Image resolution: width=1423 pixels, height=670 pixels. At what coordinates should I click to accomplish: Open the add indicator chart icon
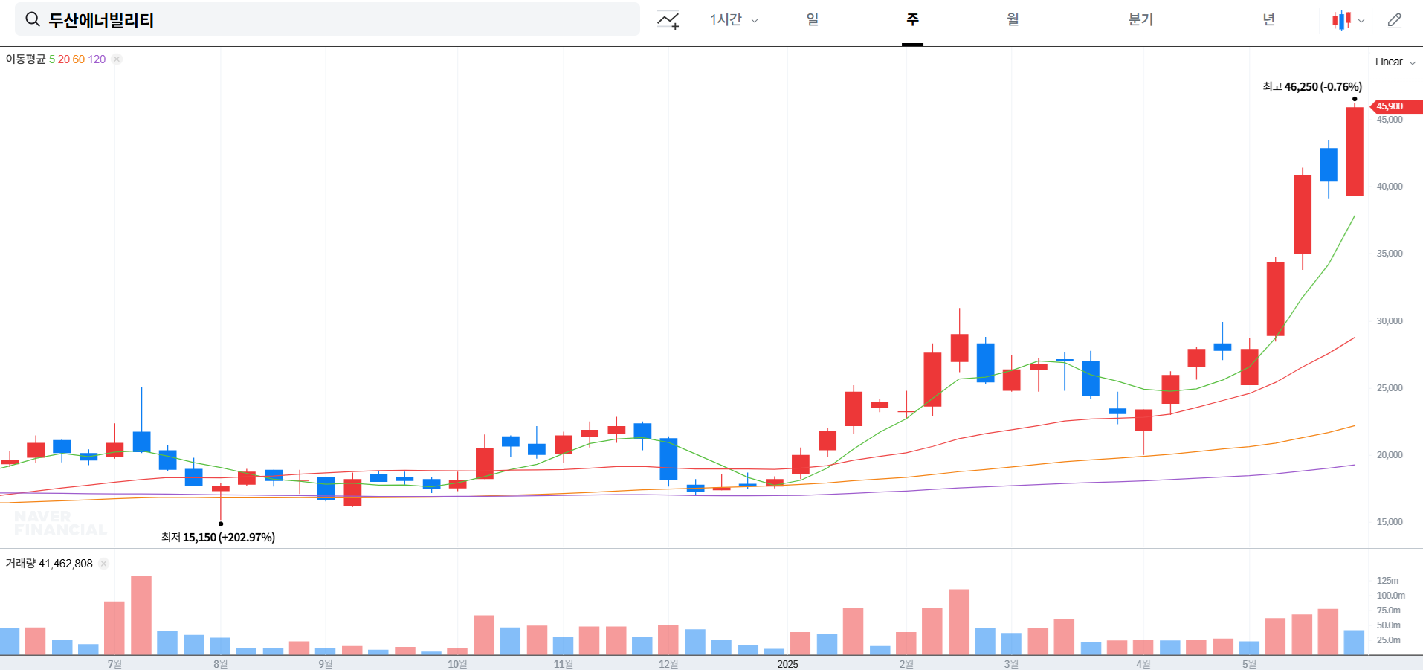[x=668, y=20]
